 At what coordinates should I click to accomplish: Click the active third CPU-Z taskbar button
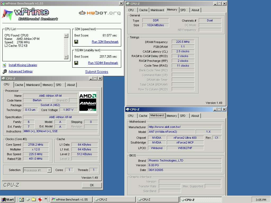pyautogui.click(x=201, y=200)
